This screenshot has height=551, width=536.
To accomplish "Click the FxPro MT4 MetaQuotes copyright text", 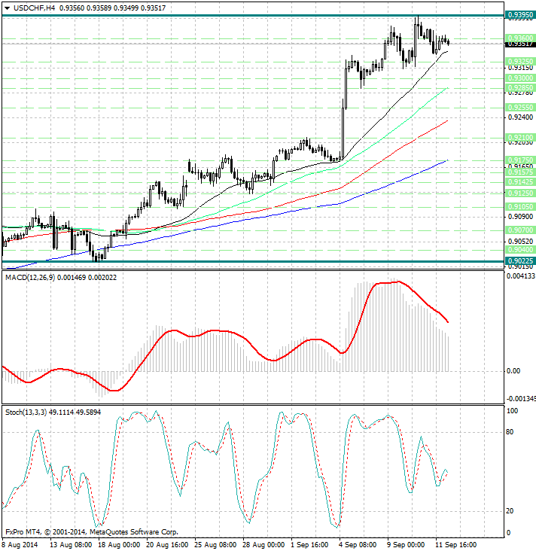I will (92, 532).
